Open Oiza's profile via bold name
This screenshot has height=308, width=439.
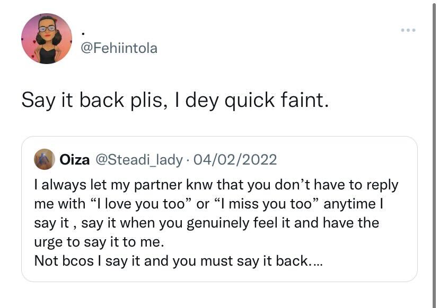(x=75, y=160)
